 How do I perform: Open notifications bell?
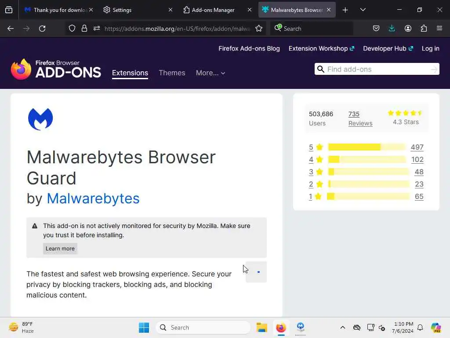point(420,327)
